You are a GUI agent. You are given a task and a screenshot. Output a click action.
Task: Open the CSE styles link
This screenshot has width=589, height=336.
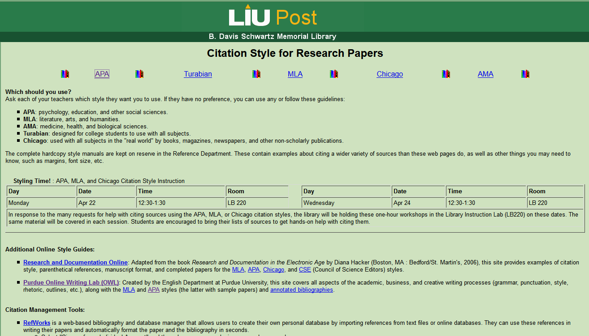[x=305, y=270]
